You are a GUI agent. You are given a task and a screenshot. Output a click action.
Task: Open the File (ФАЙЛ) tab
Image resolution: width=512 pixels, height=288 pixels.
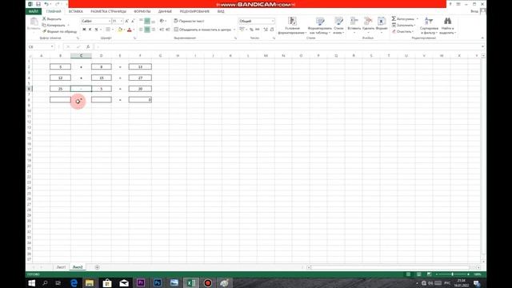[x=34, y=11]
